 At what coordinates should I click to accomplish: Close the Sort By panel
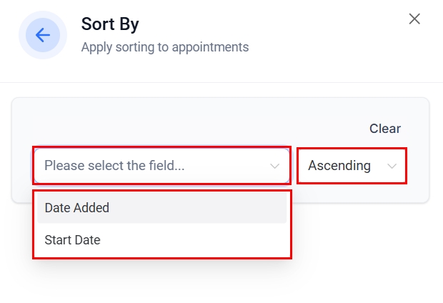tap(414, 19)
